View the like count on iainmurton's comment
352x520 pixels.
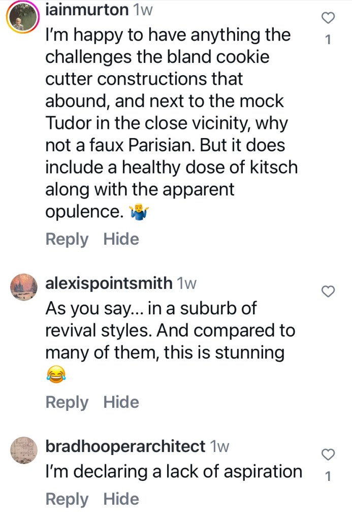(x=328, y=39)
